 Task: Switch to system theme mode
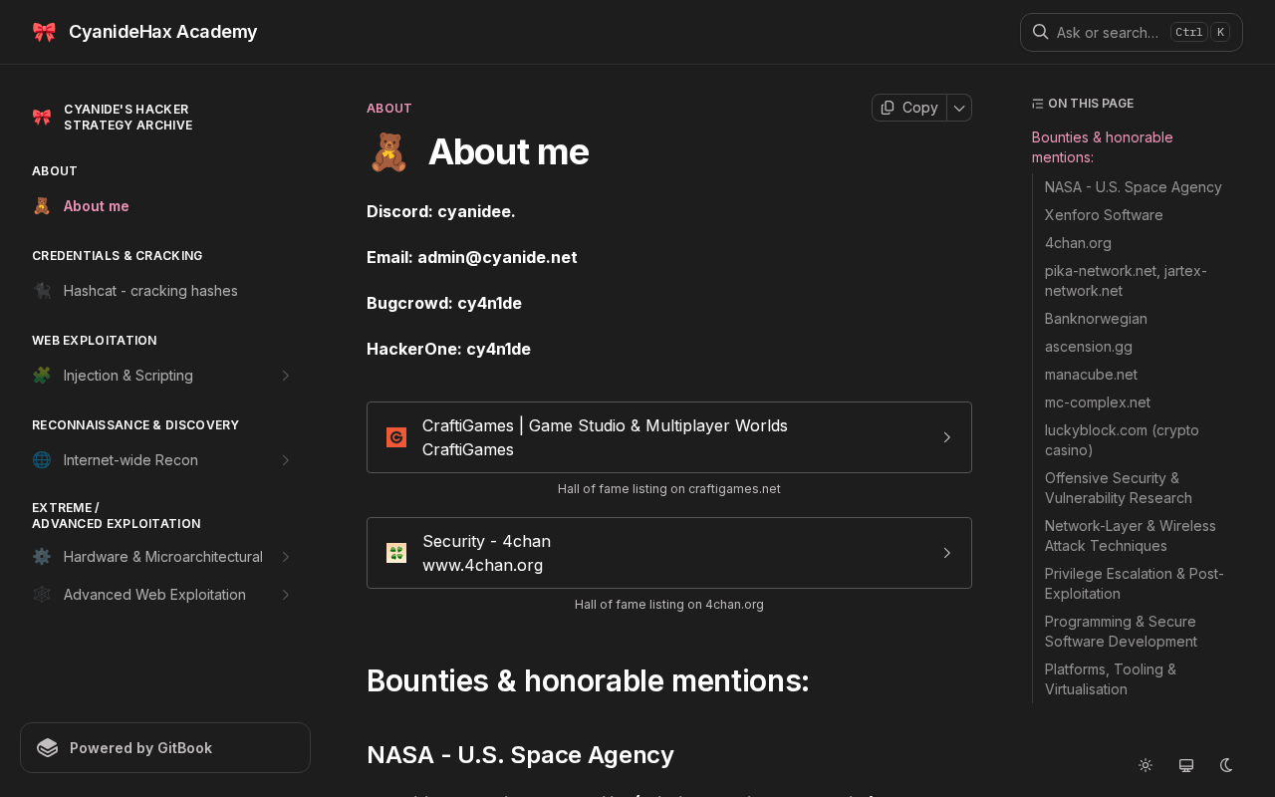point(1186,765)
